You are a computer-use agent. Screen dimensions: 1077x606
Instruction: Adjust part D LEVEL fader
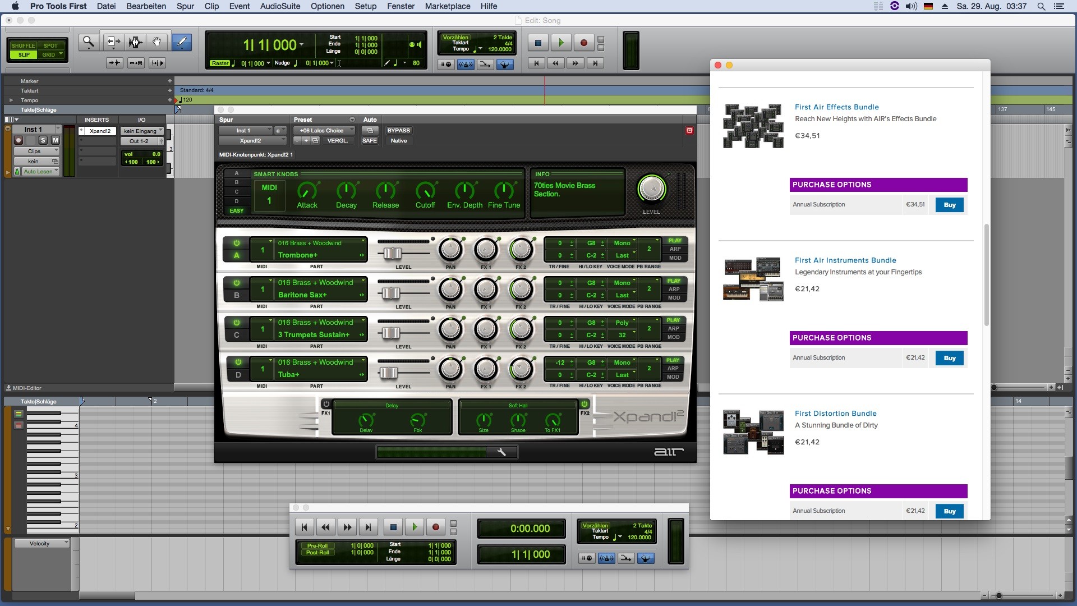click(388, 373)
